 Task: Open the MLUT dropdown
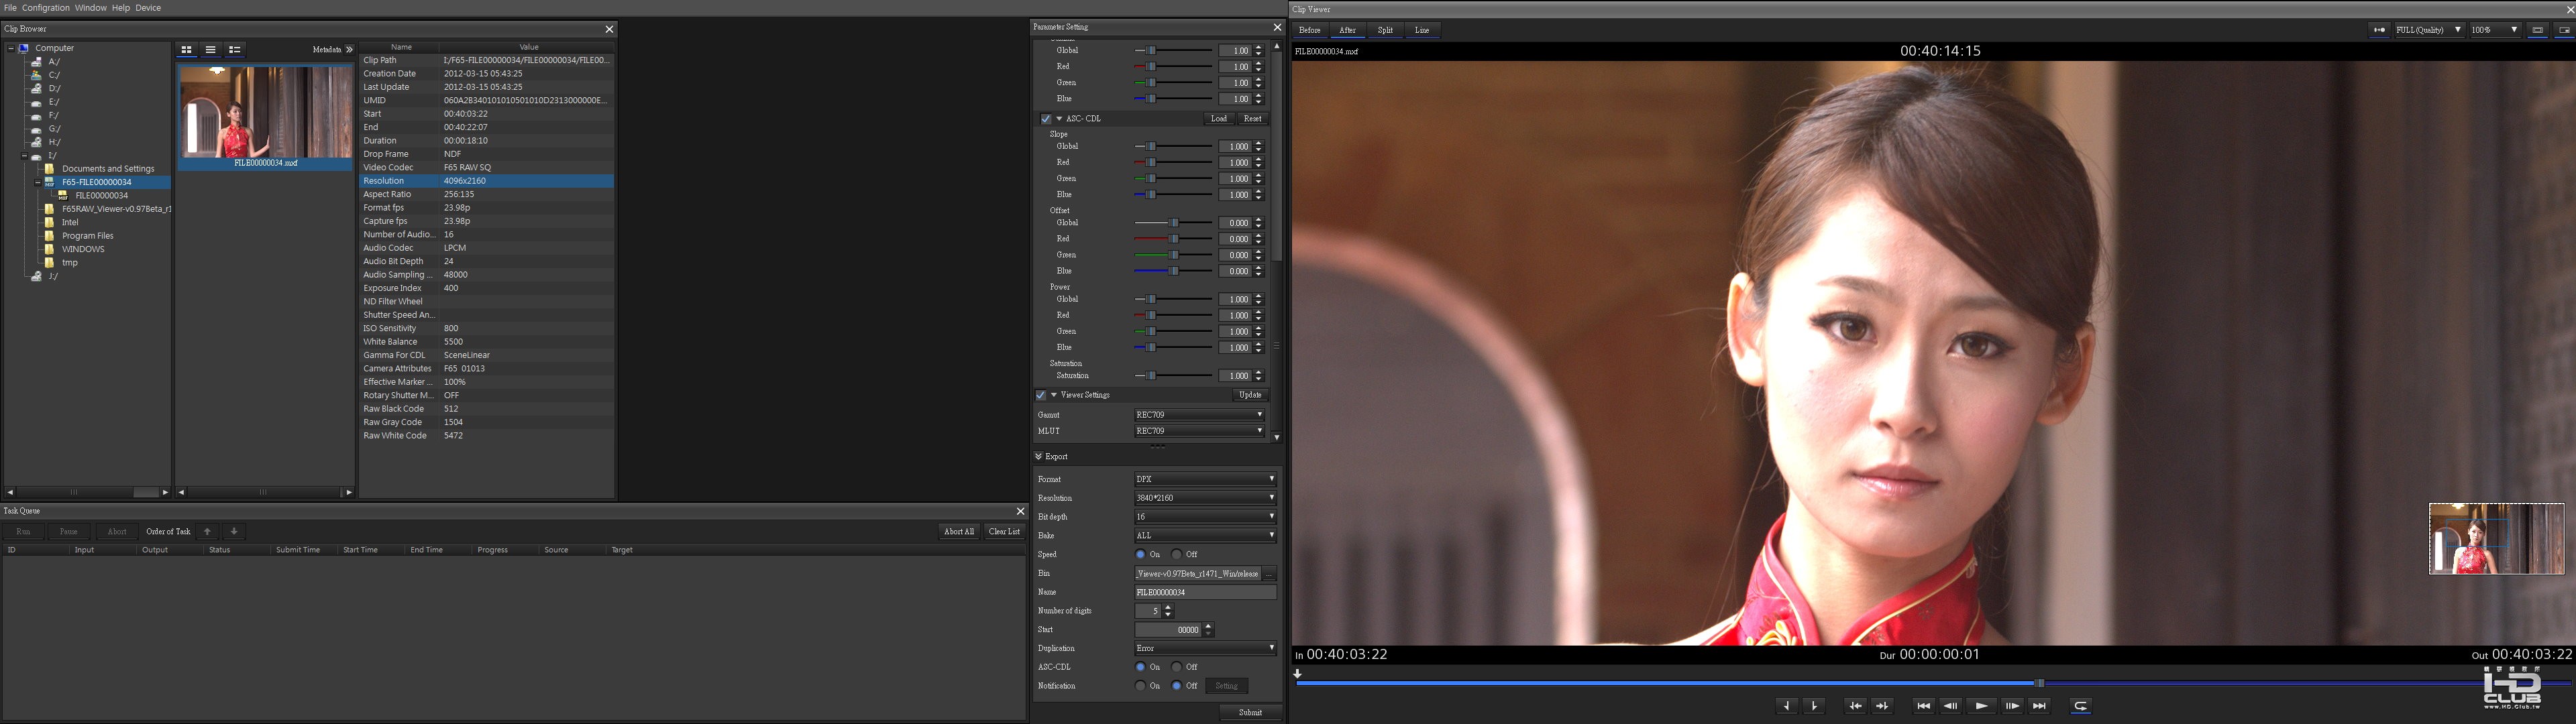coord(1199,431)
